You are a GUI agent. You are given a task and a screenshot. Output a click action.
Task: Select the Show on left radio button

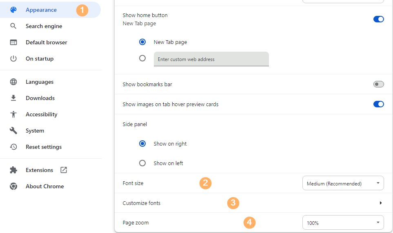click(142, 163)
